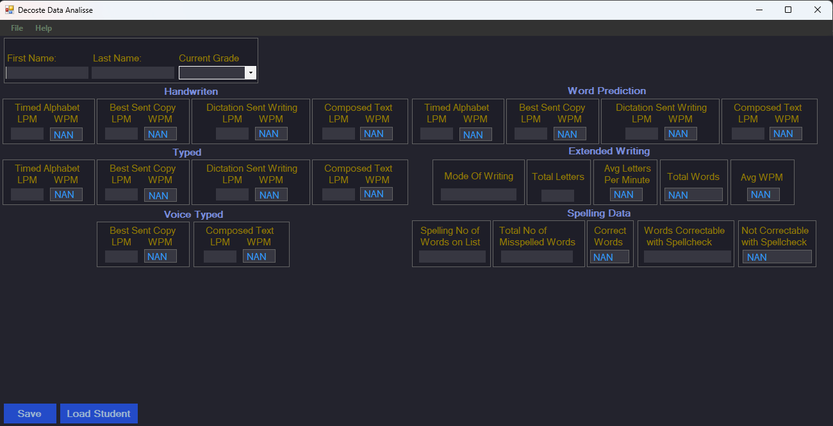
Task: Open the Help menu
Action: pos(44,28)
